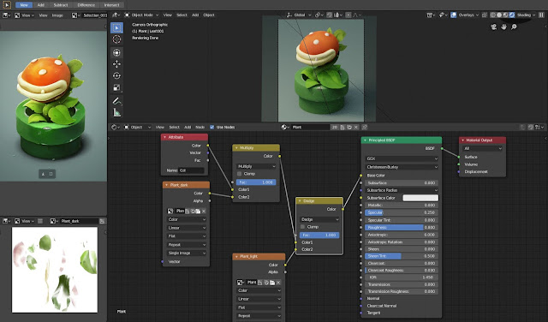The height and width of the screenshot is (322, 548).
Task: Select Difference selection mode
Action: 86,5
